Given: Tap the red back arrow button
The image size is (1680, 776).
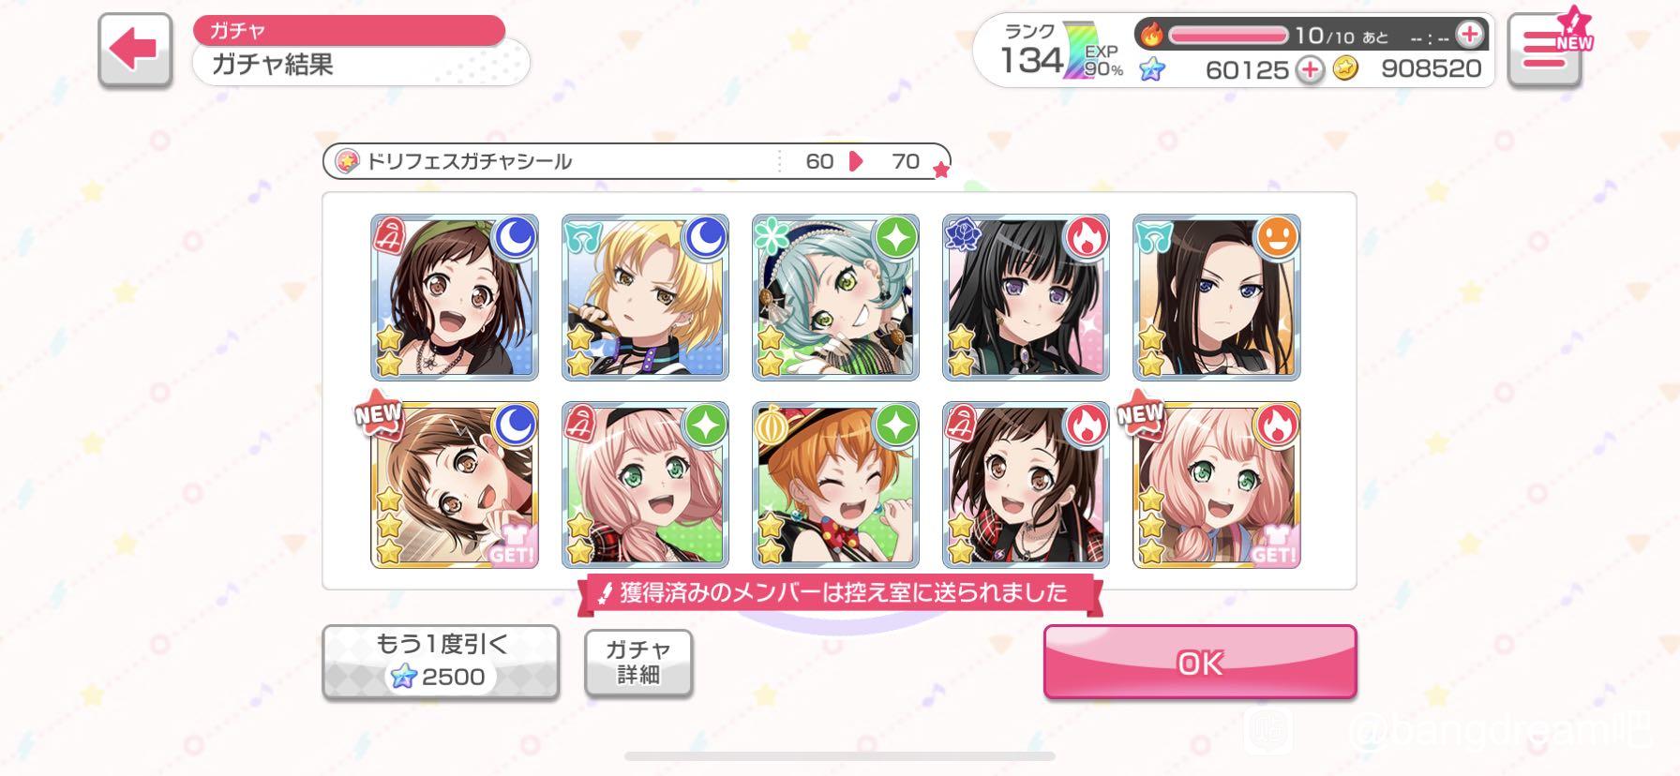Looking at the screenshot, I should 135,51.
